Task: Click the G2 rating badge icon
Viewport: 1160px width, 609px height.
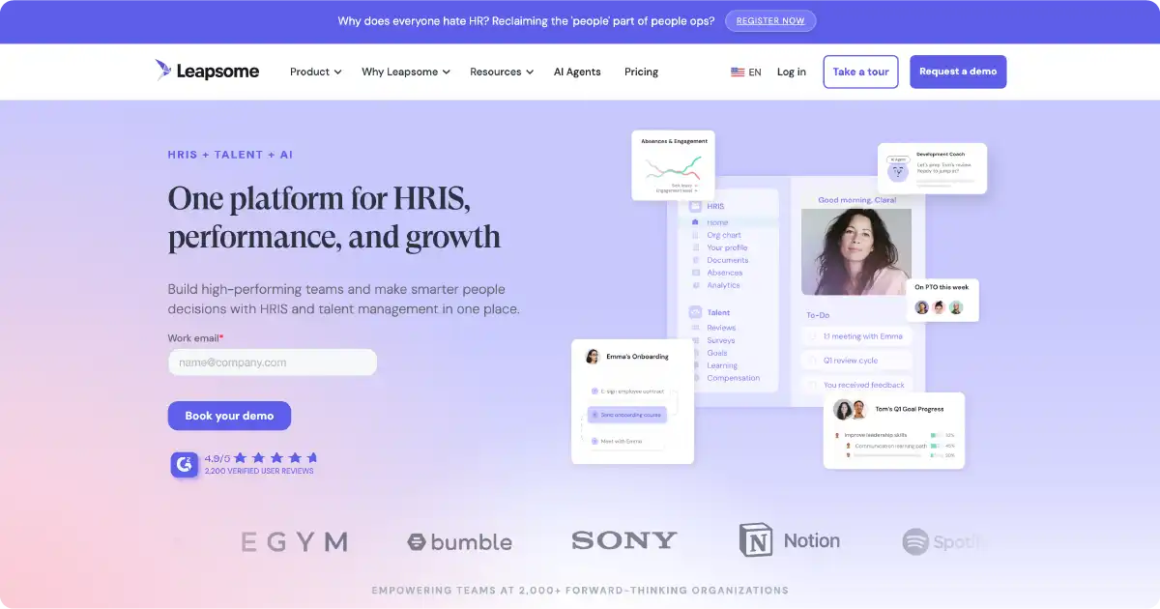Action: [185, 465]
